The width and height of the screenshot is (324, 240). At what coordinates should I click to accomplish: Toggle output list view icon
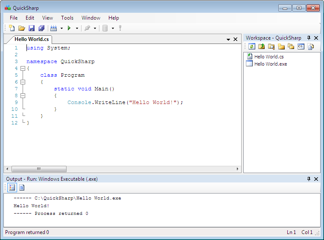pyautogui.click(x=12, y=188)
